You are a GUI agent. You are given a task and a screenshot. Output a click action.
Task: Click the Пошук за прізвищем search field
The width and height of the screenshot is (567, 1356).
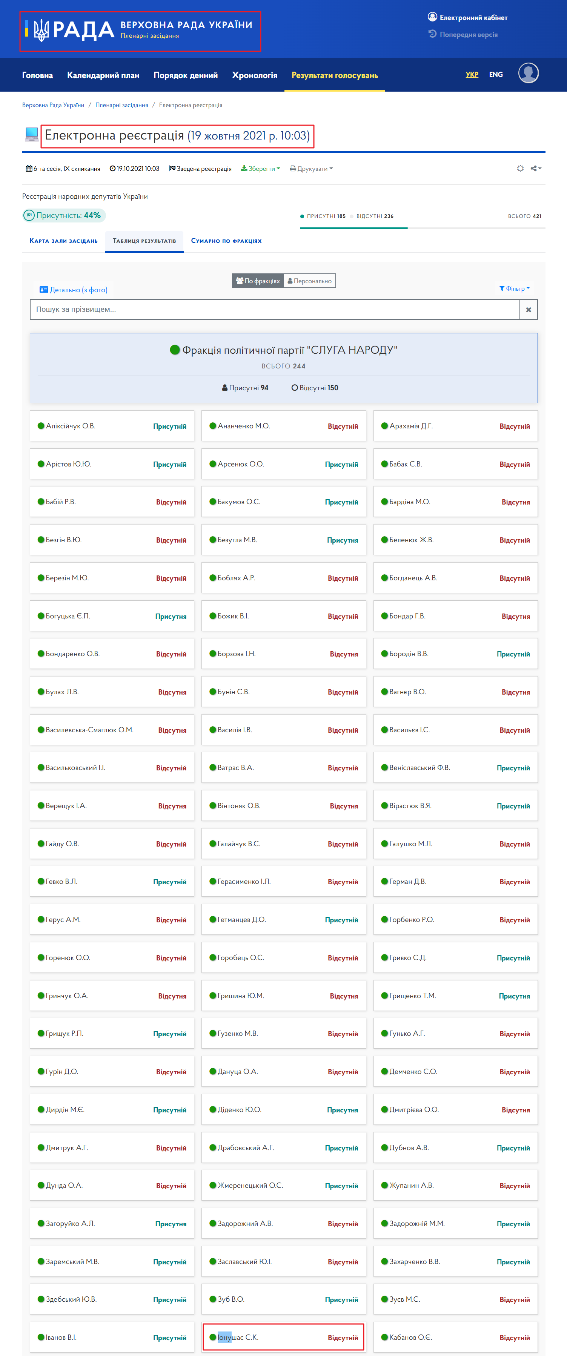(x=275, y=310)
